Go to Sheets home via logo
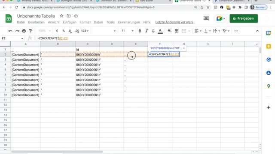This screenshot has height=154, width=275. [x=9, y=18]
